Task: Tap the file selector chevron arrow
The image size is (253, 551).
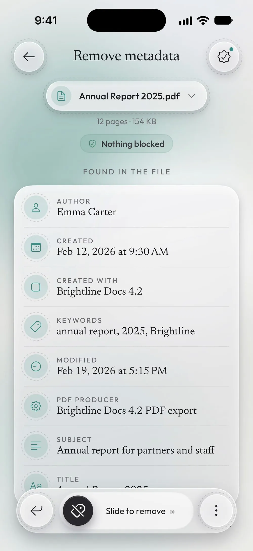Action: [x=192, y=96]
